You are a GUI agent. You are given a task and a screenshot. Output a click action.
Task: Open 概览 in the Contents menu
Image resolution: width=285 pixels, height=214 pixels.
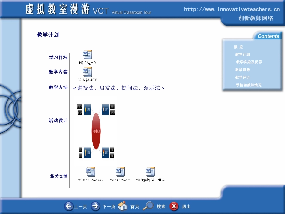[238, 47]
